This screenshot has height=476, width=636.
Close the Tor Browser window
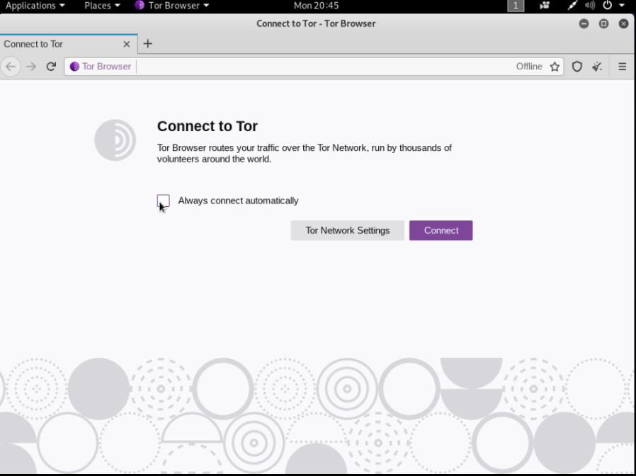point(623,23)
